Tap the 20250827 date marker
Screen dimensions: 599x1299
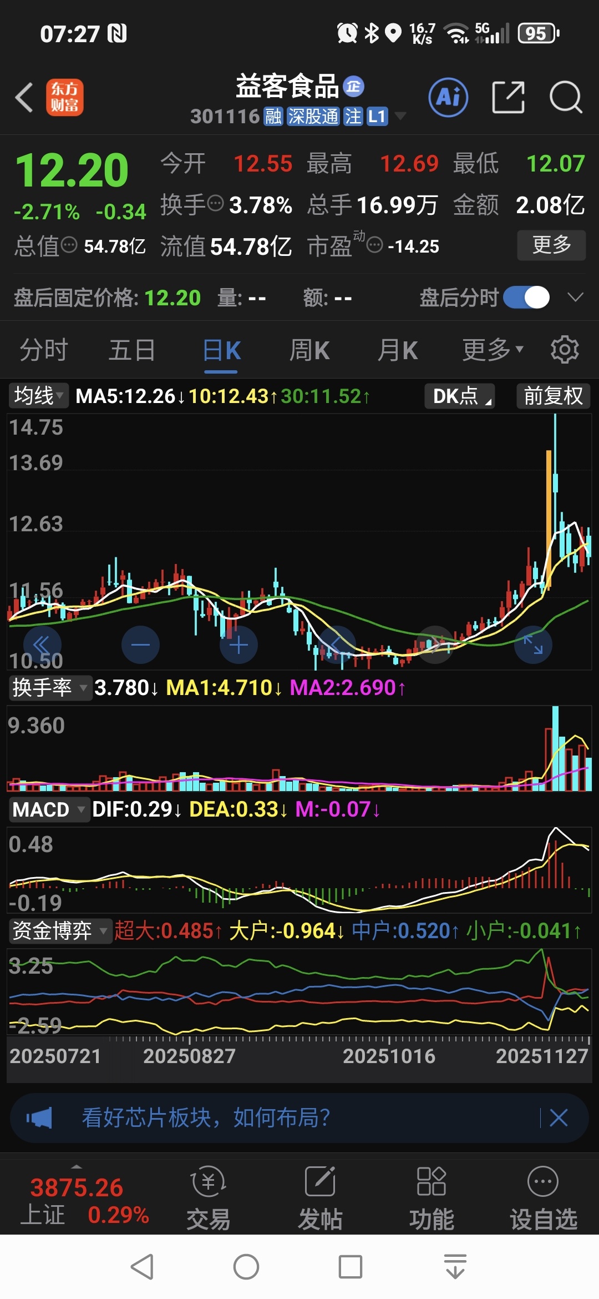coord(190,1056)
